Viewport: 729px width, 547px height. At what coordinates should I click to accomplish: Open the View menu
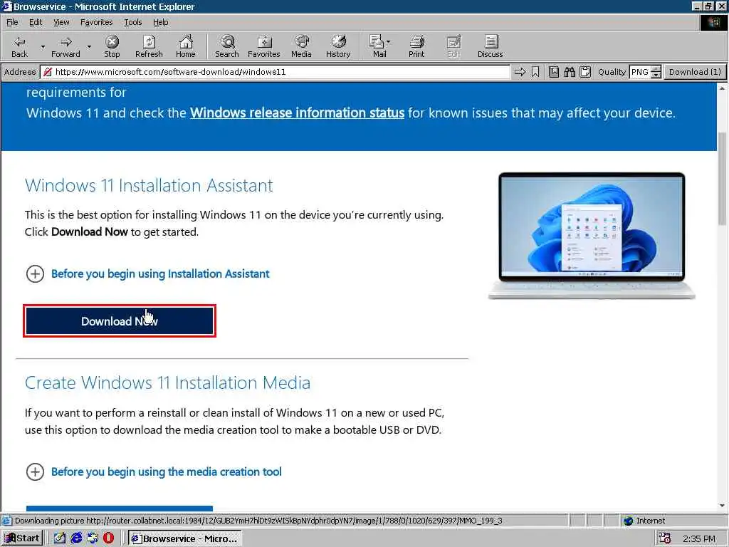(x=61, y=22)
